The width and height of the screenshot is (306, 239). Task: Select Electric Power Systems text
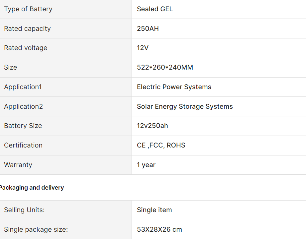click(174, 87)
